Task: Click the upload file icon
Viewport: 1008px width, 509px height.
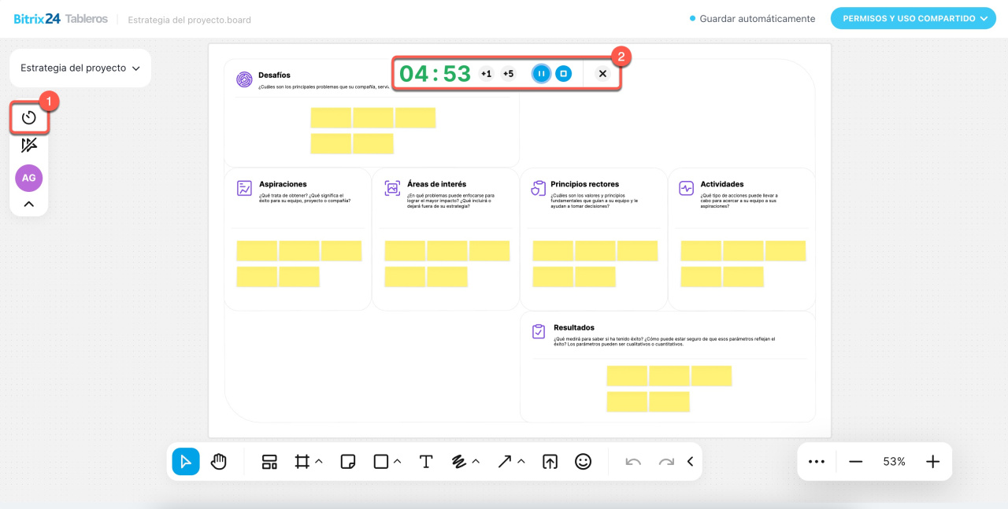Action: tap(550, 462)
